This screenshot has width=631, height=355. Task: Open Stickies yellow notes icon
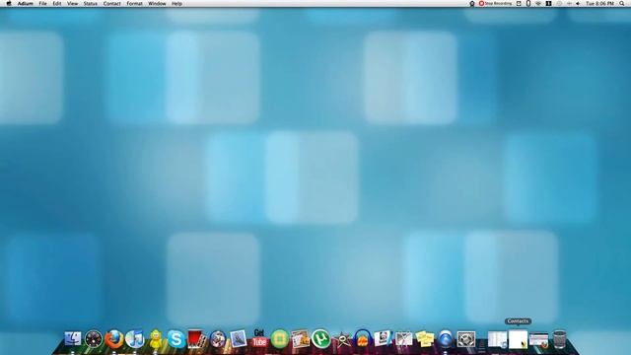pyautogui.click(x=425, y=339)
